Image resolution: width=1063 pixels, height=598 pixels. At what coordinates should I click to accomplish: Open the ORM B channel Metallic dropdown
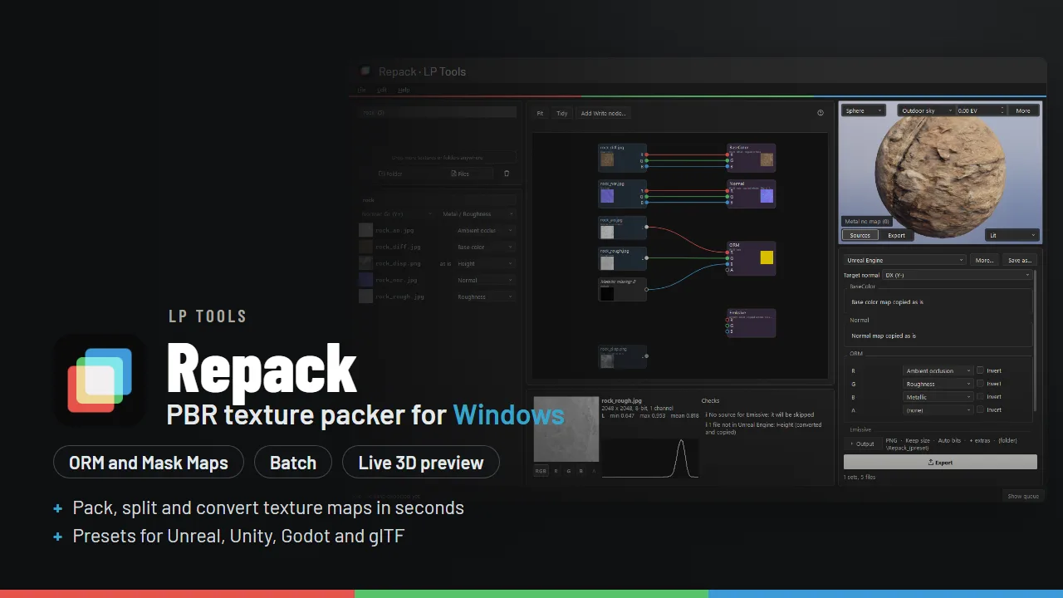pyautogui.click(x=938, y=397)
